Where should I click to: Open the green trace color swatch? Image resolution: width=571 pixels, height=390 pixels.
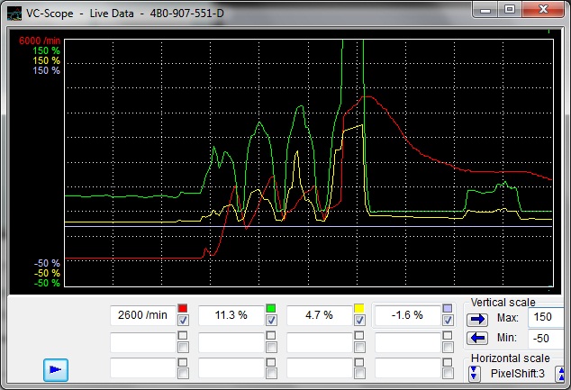pyautogui.click(x=271, y=309)
